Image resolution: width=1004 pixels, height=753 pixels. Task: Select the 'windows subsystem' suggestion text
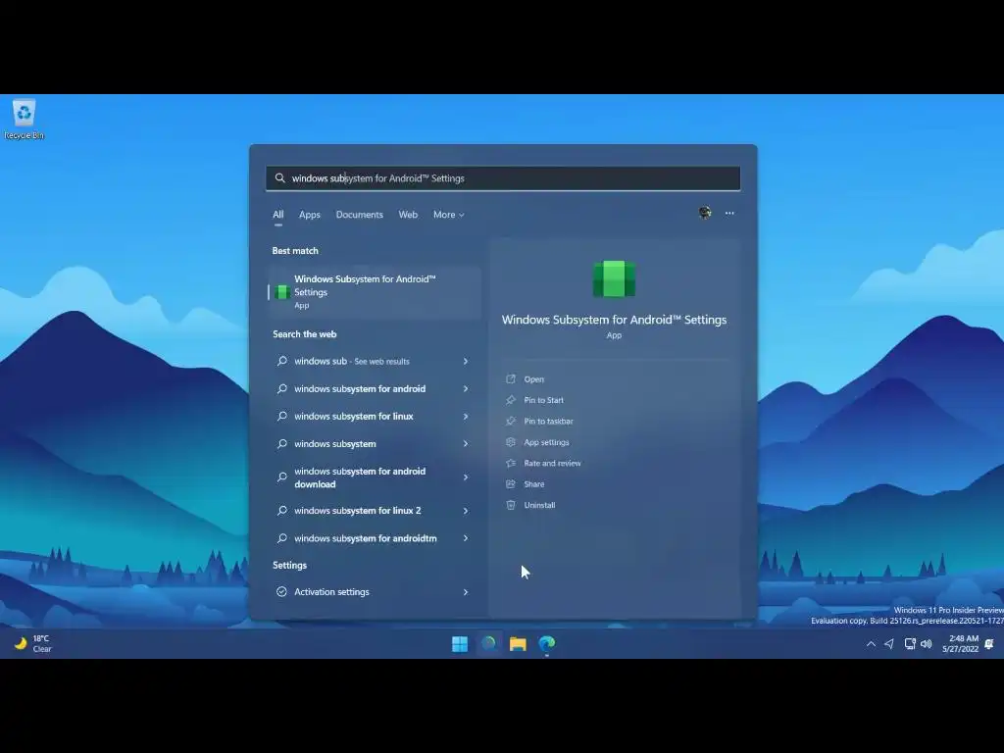click(x=335, y=444)
